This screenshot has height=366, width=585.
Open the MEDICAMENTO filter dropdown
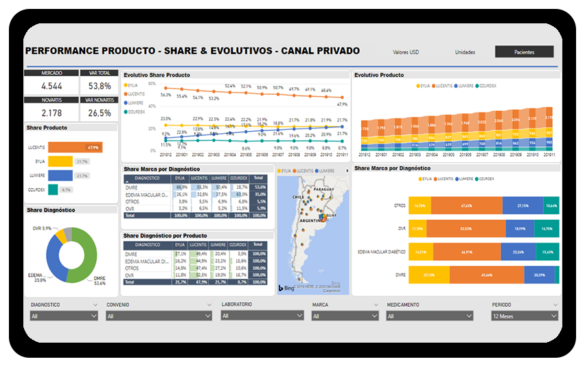430,316
